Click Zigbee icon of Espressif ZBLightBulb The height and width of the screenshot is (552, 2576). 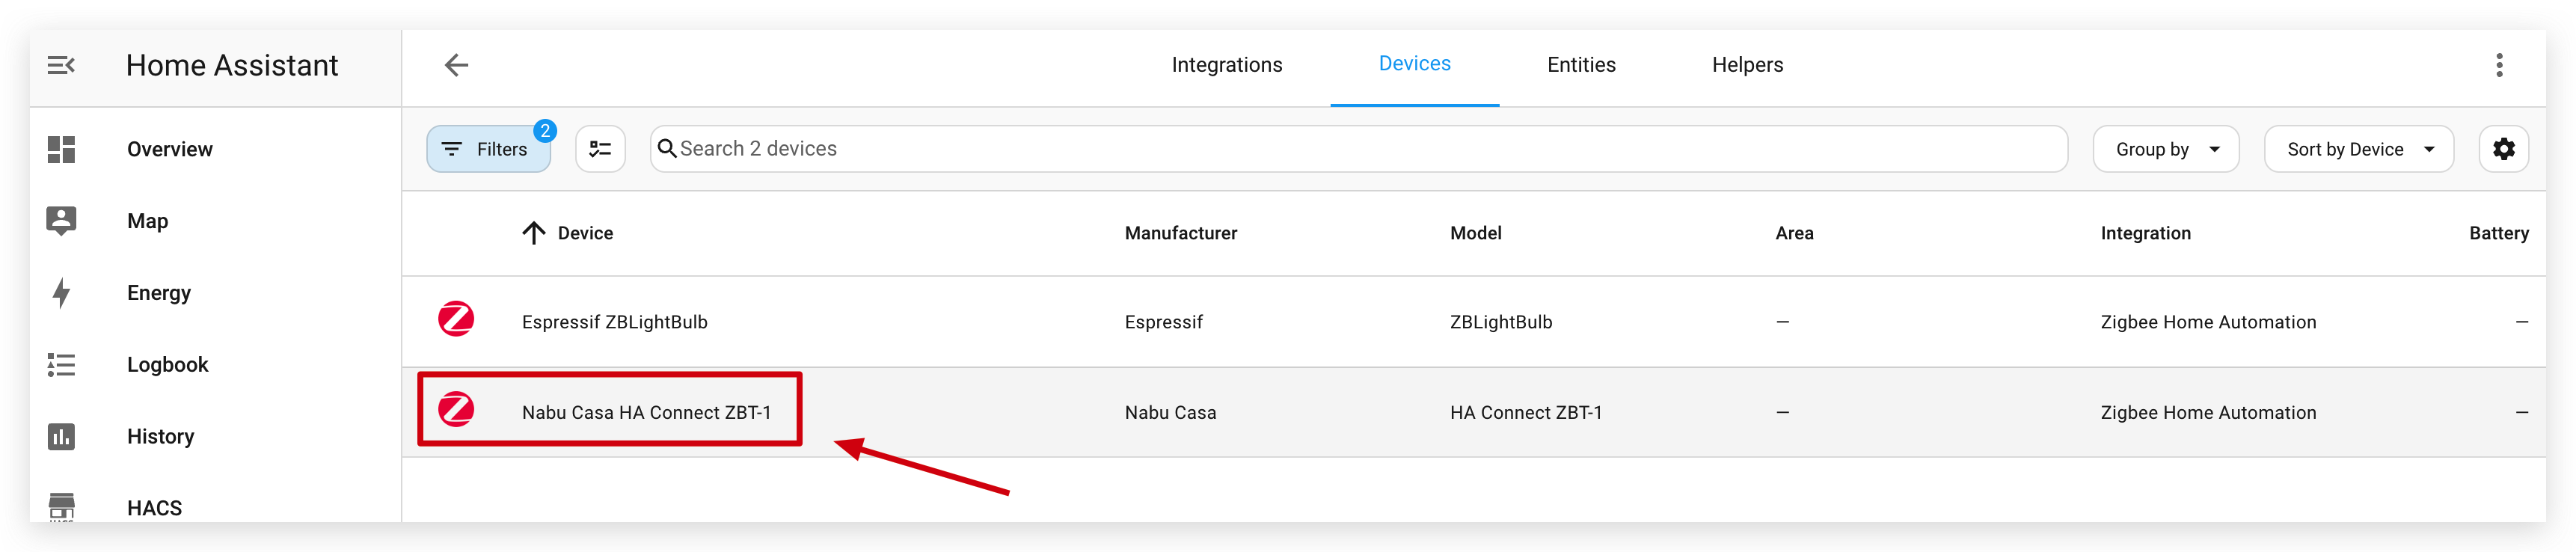point(456,320)
